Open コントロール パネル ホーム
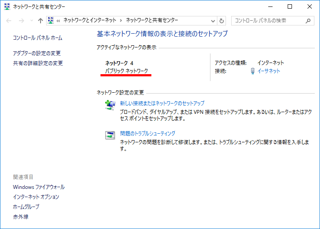Screen dimensions: 320x229 point(38,38)
